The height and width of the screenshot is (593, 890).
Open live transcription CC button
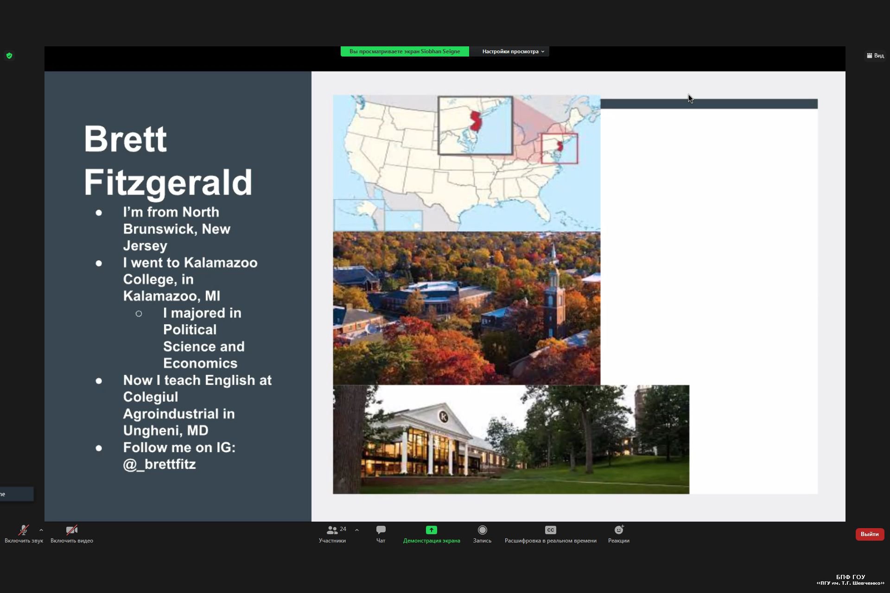tap(550, 534)
